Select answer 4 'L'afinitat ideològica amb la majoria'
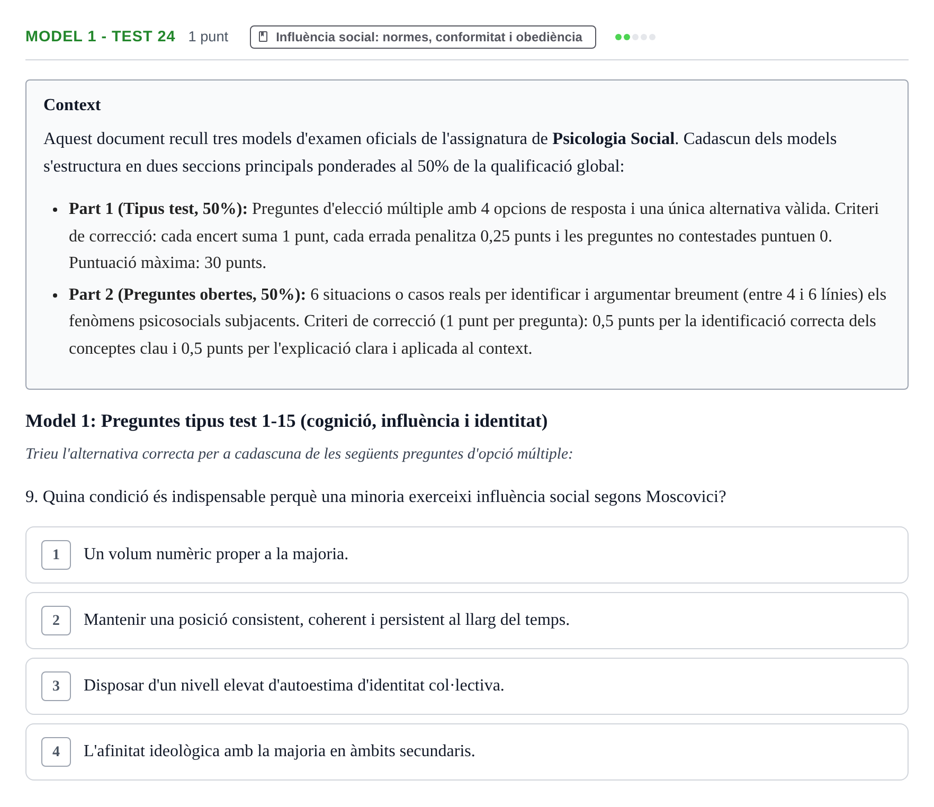This screenshot has height=807, width=934. [x=466, y=751]
